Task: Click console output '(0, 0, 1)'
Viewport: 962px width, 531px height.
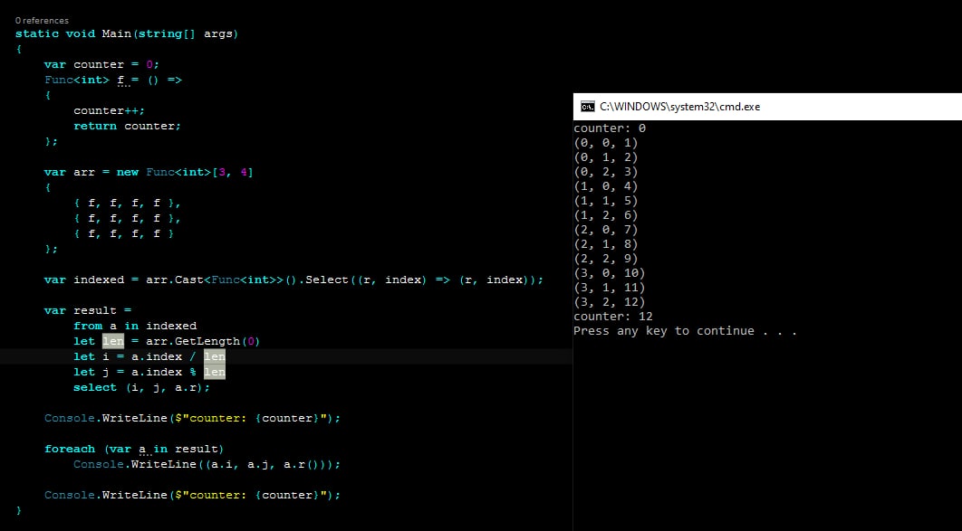Action: (606, 143)
